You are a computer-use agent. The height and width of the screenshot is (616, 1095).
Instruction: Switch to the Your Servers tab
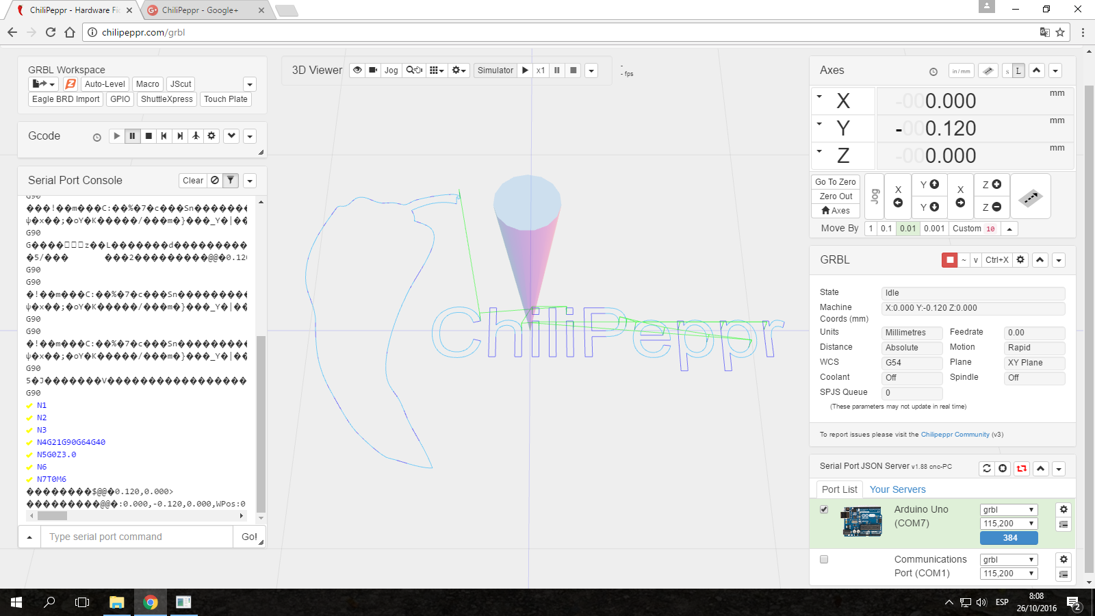(x=897, y=489)
